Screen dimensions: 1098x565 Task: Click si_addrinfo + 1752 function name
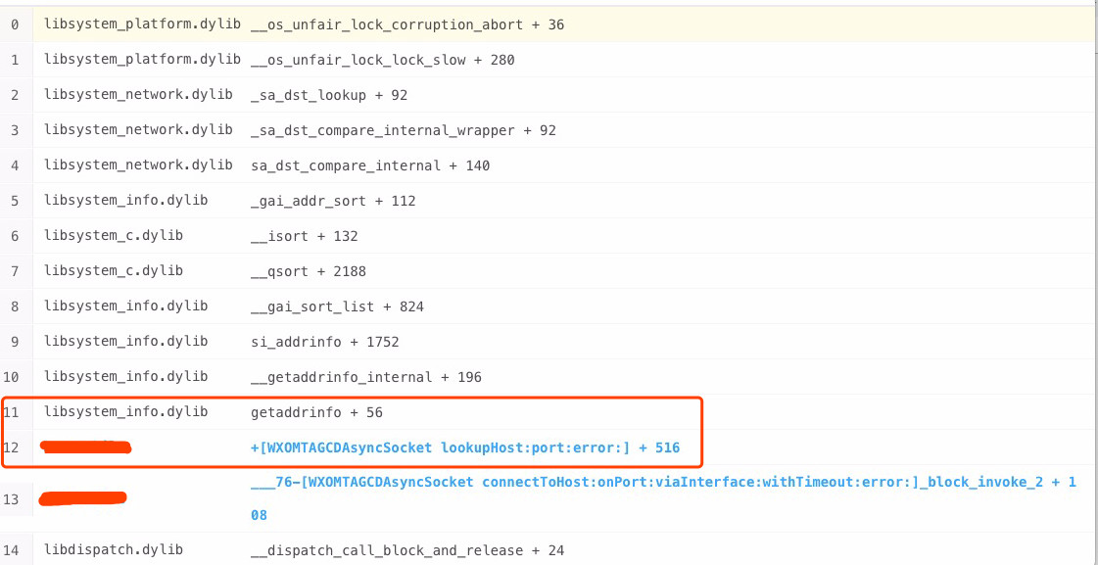[325, 342]
